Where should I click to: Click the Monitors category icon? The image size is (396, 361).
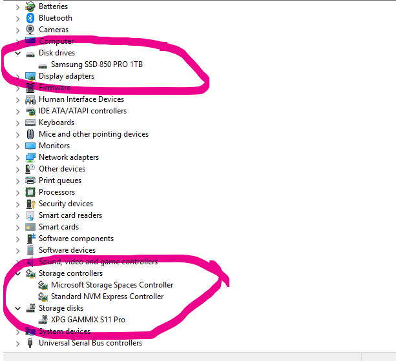point(30,146)
